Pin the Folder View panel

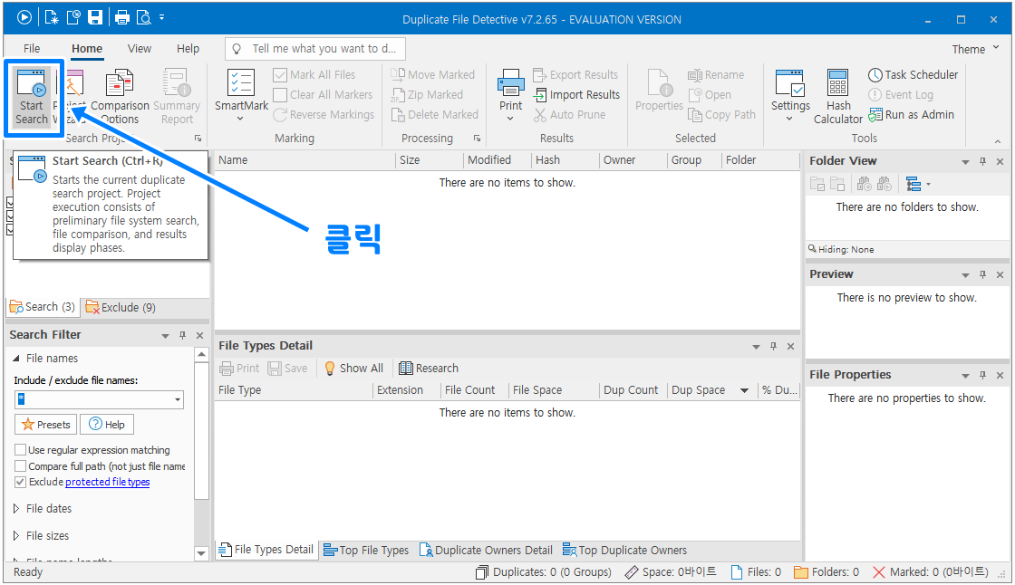point(982,162)
